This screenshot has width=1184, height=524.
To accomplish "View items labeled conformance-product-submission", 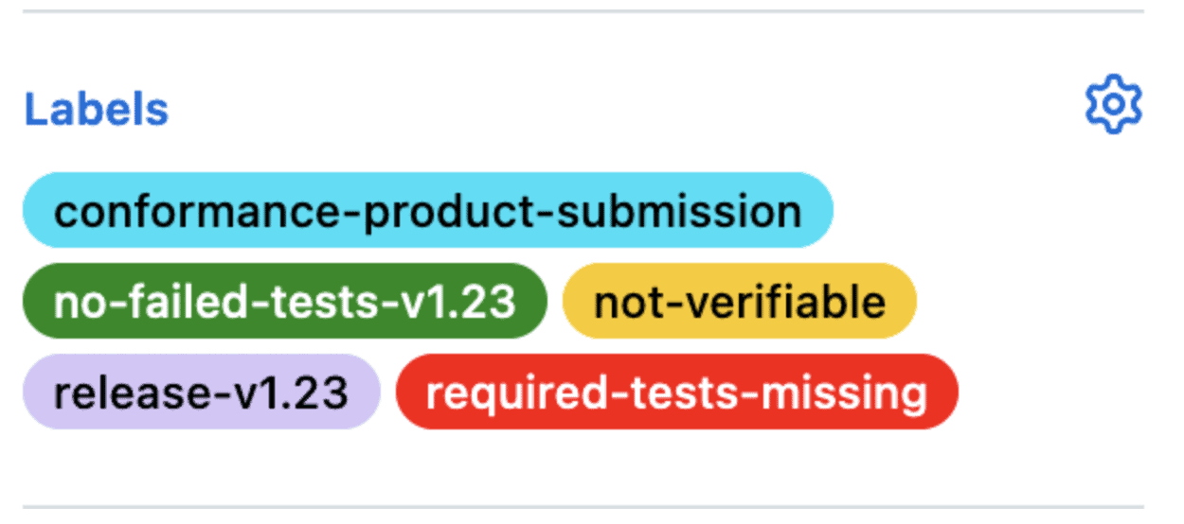I will (427, 210).
